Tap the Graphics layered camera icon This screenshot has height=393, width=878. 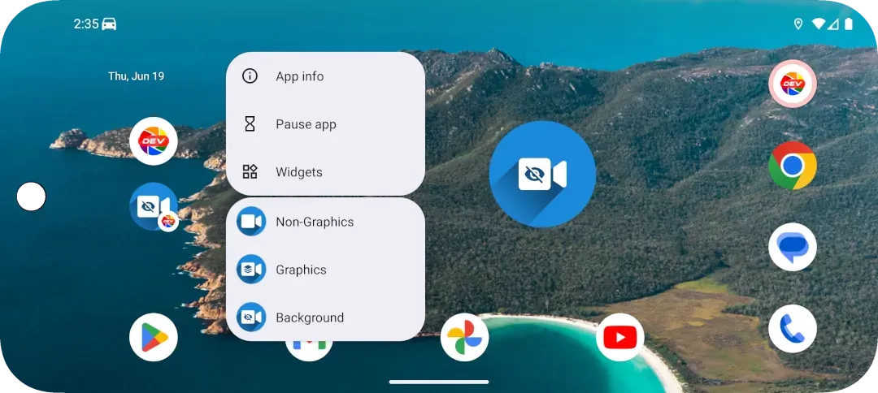tap(251, 270)
